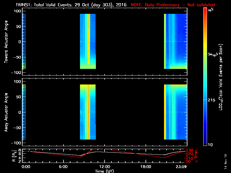Click the red top end of the colorbar
Viewport: 231px width, 173px height.
click(x=205, y=10)
